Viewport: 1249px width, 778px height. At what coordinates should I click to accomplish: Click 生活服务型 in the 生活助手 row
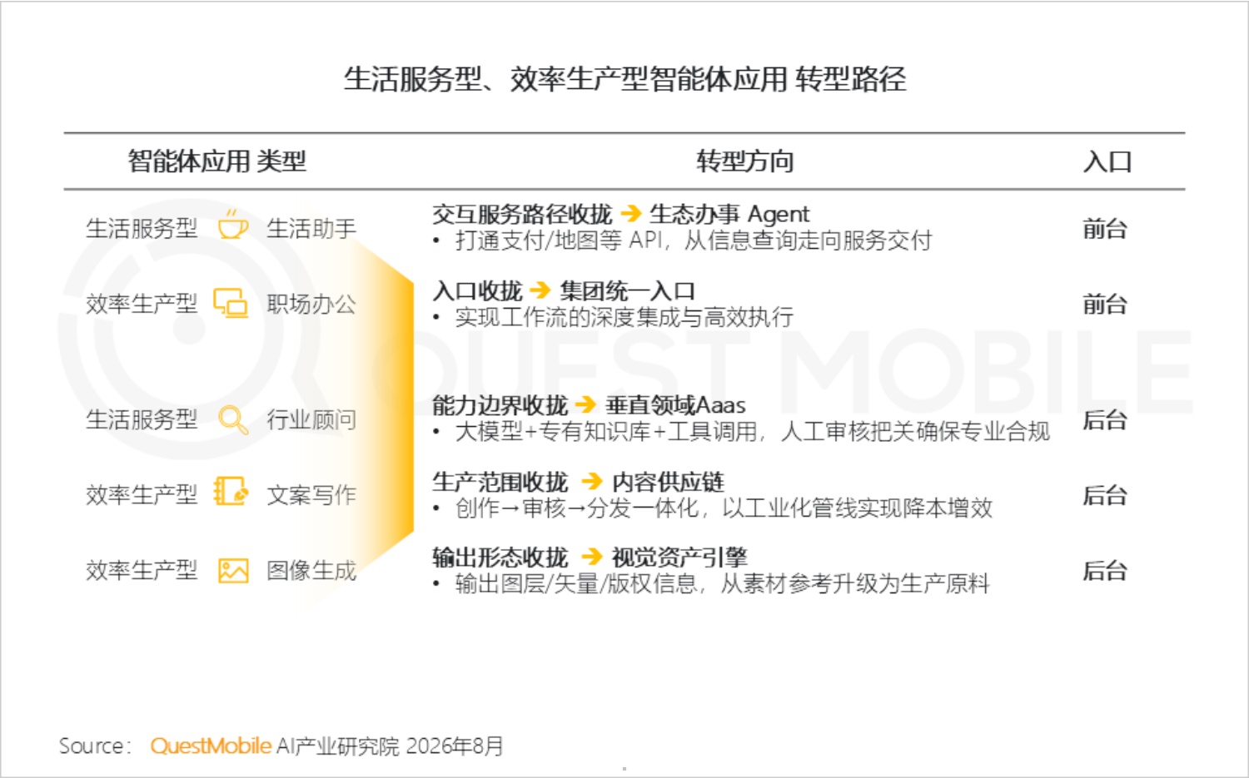[142, 228]
